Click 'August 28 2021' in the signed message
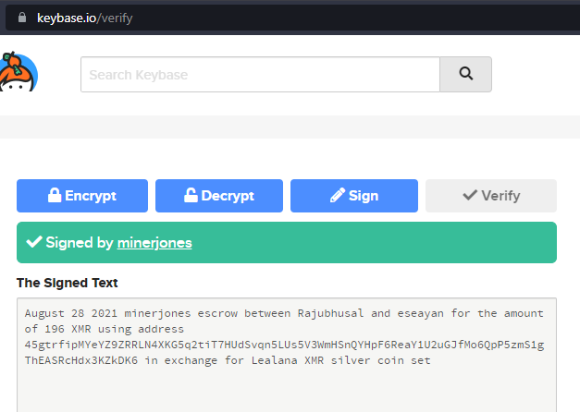This screenshot has height=412, width=580. [x=70, y=313]
